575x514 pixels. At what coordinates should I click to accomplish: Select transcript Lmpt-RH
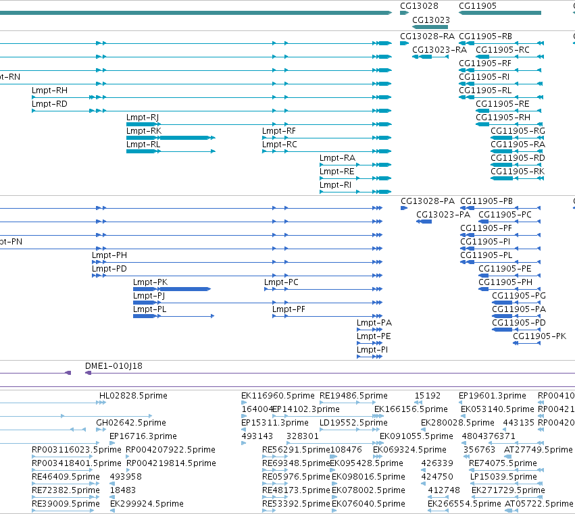click(x=49, y=91)
